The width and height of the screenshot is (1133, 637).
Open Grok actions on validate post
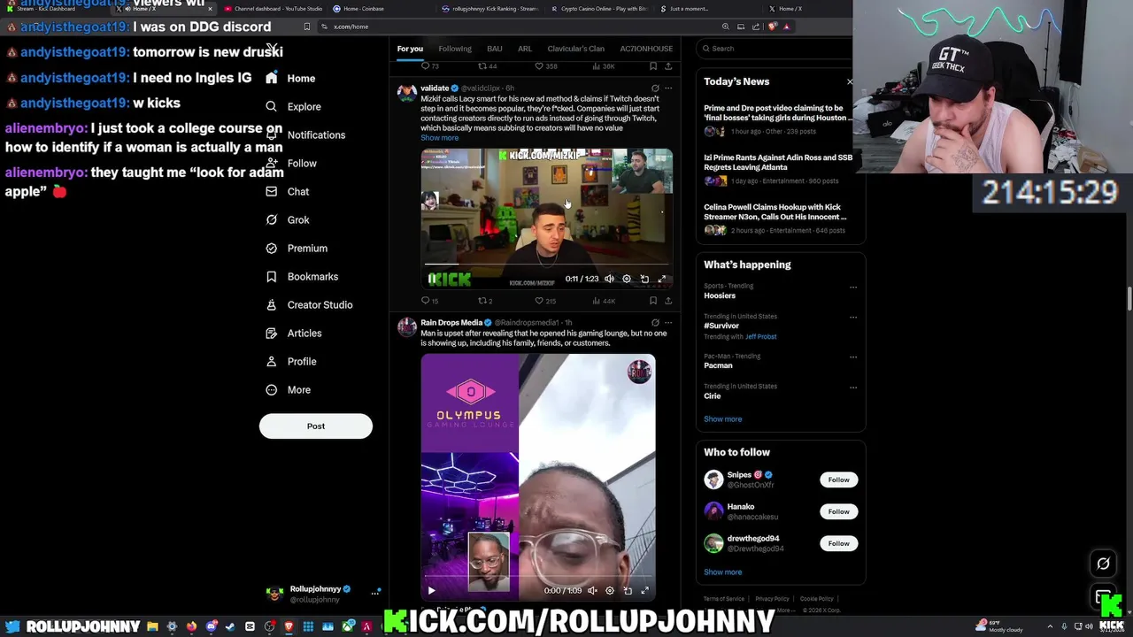point(655,88)
